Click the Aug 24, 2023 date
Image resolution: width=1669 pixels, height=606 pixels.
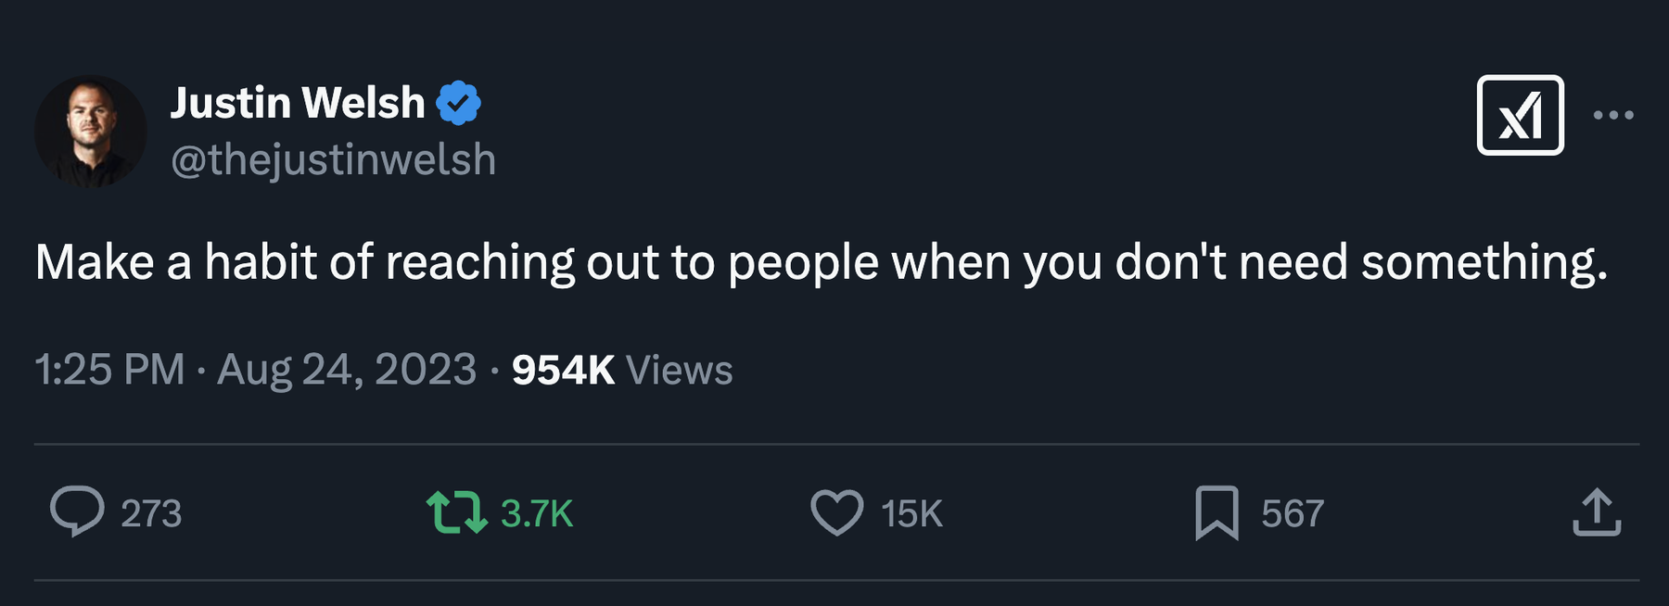coord(347,370)
